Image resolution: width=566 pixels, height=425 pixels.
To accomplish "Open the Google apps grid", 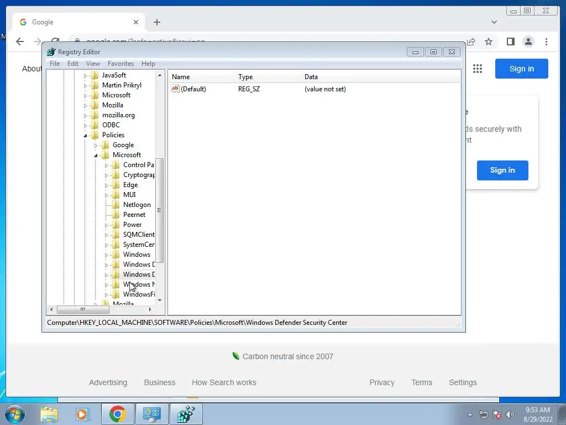I will (478, 69).
